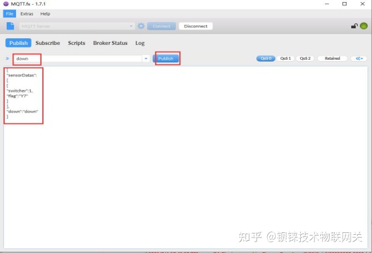Click the MQTT.fx app logo in title bar
The width and height of the screenshot is (372, 253).
6,4
